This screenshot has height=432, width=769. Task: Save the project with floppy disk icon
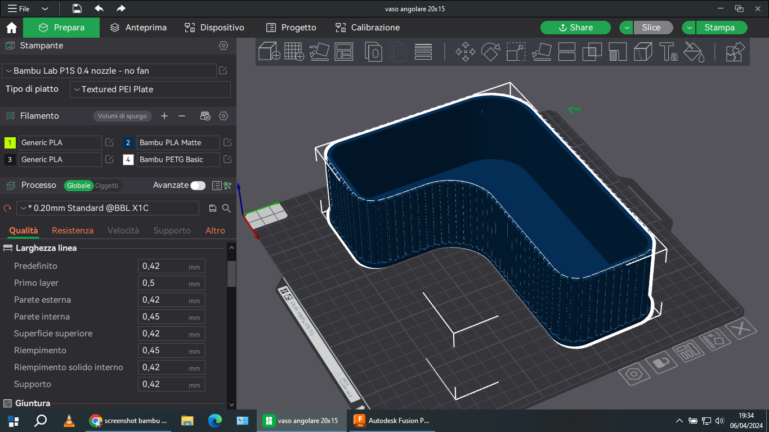point(77,8)
